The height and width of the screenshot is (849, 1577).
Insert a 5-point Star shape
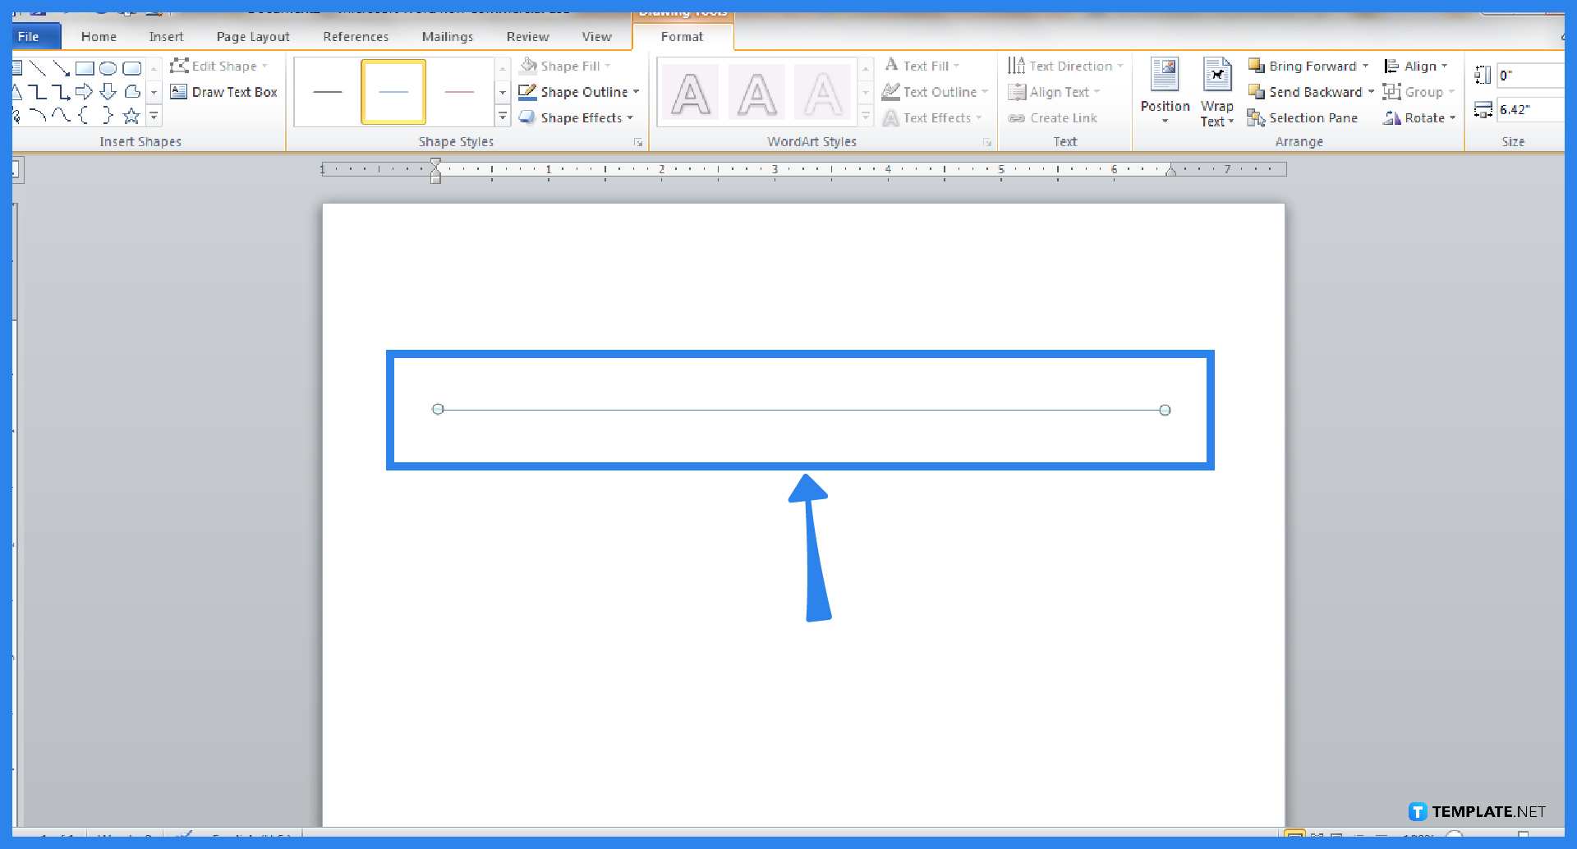pos(131,117)
